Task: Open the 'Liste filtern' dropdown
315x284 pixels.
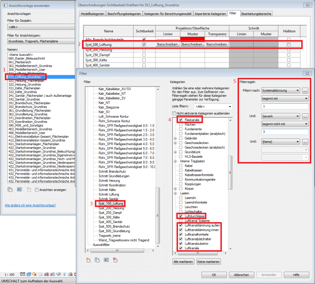Action: (x=213, y=107)
